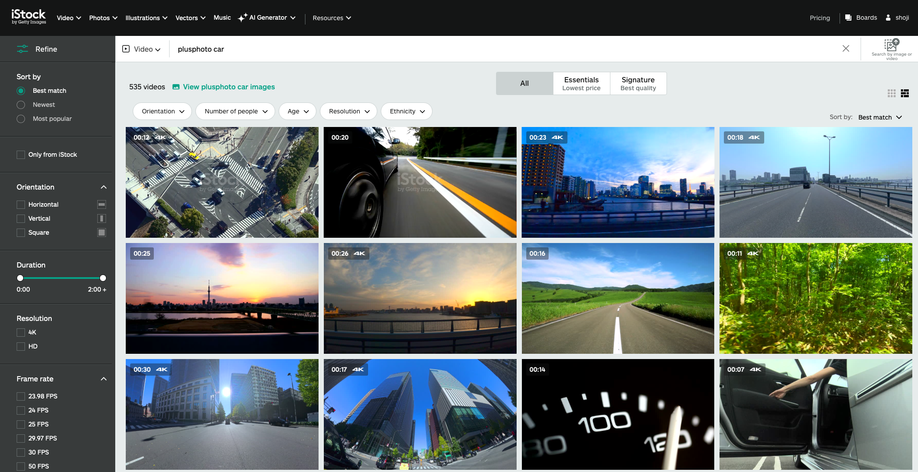Open Boards from the top bar
918x472 pixels.
point(861,18)
